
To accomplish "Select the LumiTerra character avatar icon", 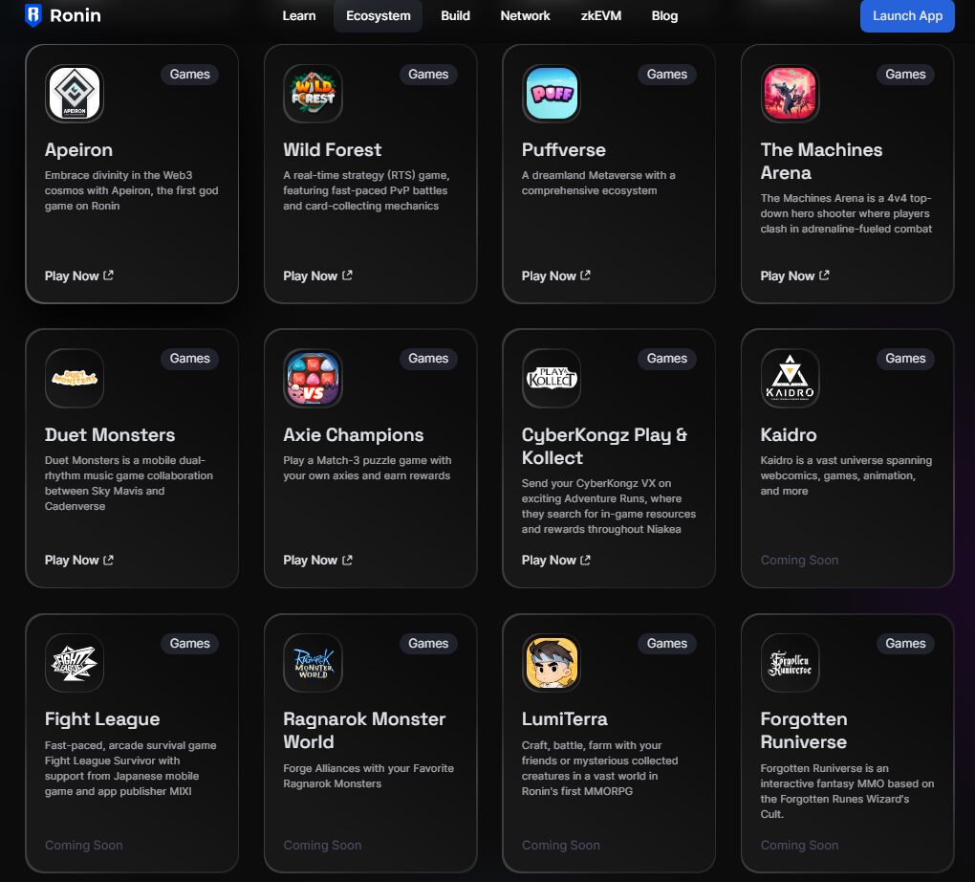I will pos(552,663).
